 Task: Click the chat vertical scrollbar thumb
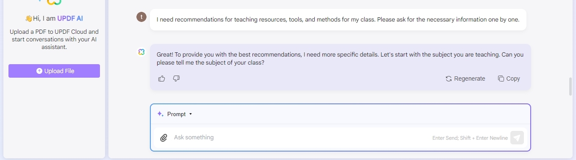tap(571, 87)
